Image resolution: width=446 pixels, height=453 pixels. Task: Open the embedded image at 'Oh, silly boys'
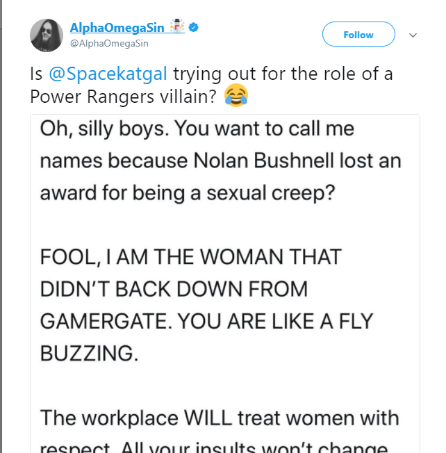[x=225, y=283]
